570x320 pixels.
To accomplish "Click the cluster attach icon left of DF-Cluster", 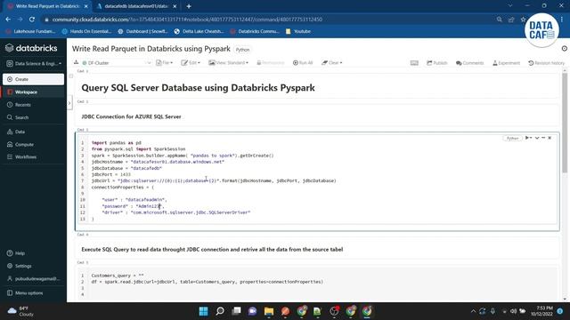I will coord(76,62).
